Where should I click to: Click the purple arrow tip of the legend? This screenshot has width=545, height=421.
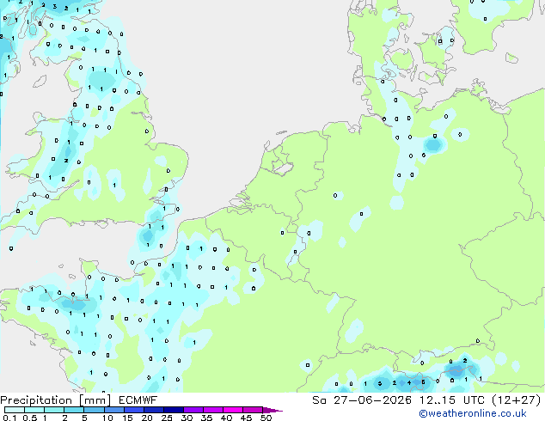[x=272, y=410]
